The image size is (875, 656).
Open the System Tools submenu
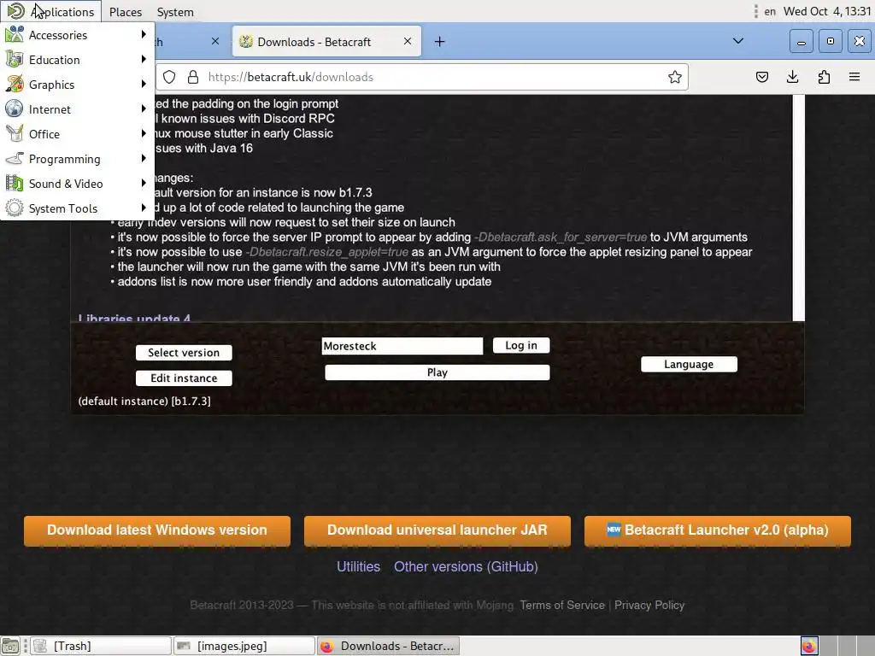77,208
